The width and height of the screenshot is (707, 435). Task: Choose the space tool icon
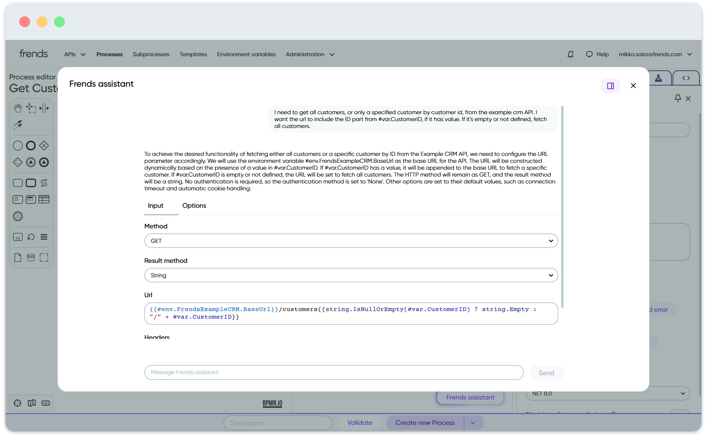(44, 108)
